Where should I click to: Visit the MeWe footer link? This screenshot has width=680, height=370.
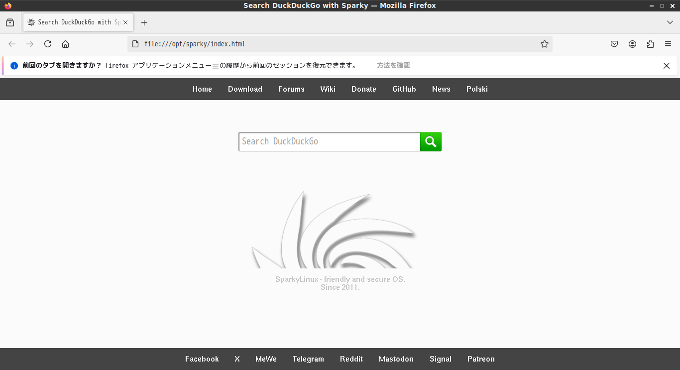click(x=266, y=359)
